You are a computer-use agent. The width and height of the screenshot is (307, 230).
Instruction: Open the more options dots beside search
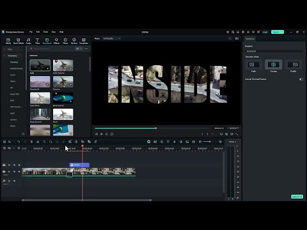pos(86,49)
